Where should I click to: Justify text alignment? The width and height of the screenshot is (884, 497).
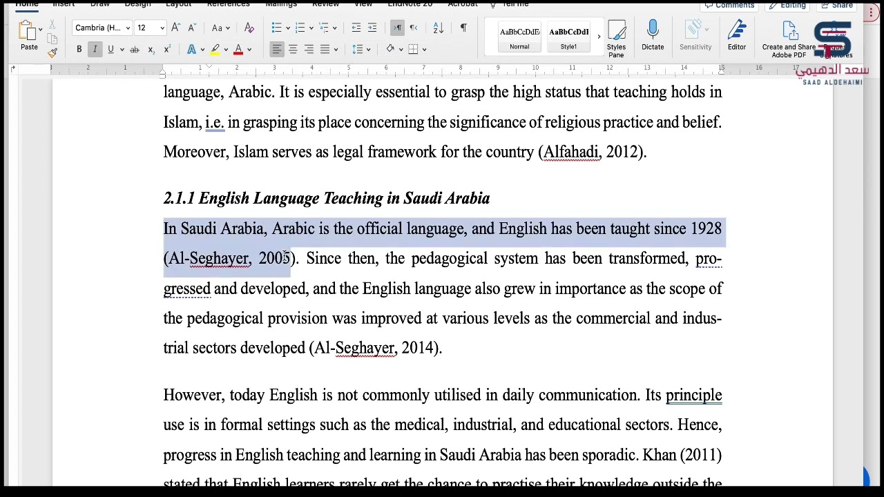pyautogui.click(x=325, y=49)
